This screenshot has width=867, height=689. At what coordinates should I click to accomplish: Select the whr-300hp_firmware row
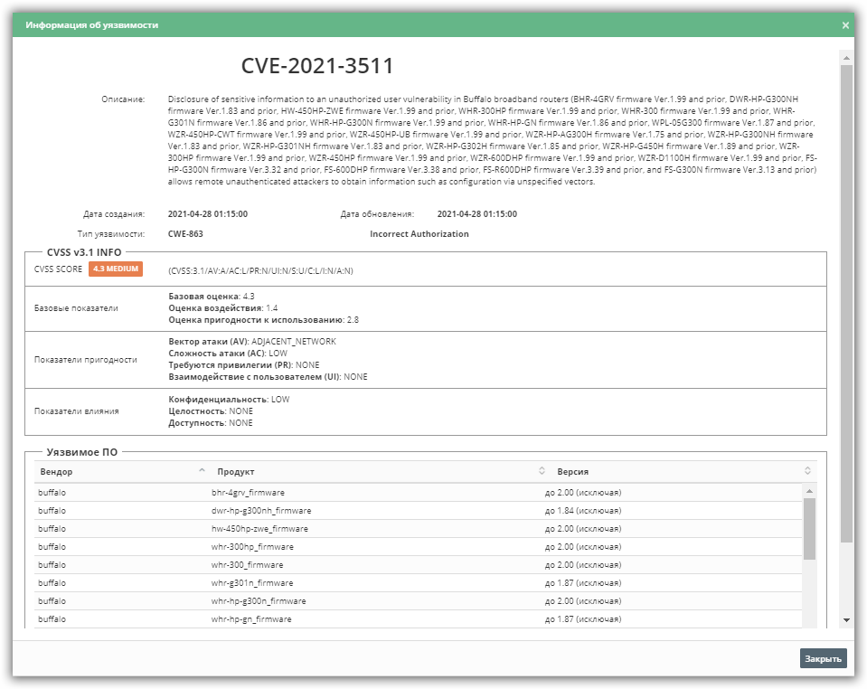pyautogui.click(x=418, y=547)
